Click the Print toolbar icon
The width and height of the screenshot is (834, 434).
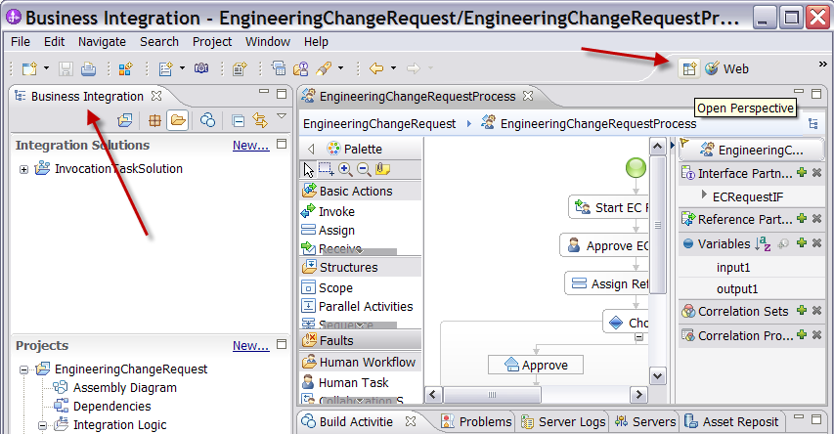click(x=88, y=68)
